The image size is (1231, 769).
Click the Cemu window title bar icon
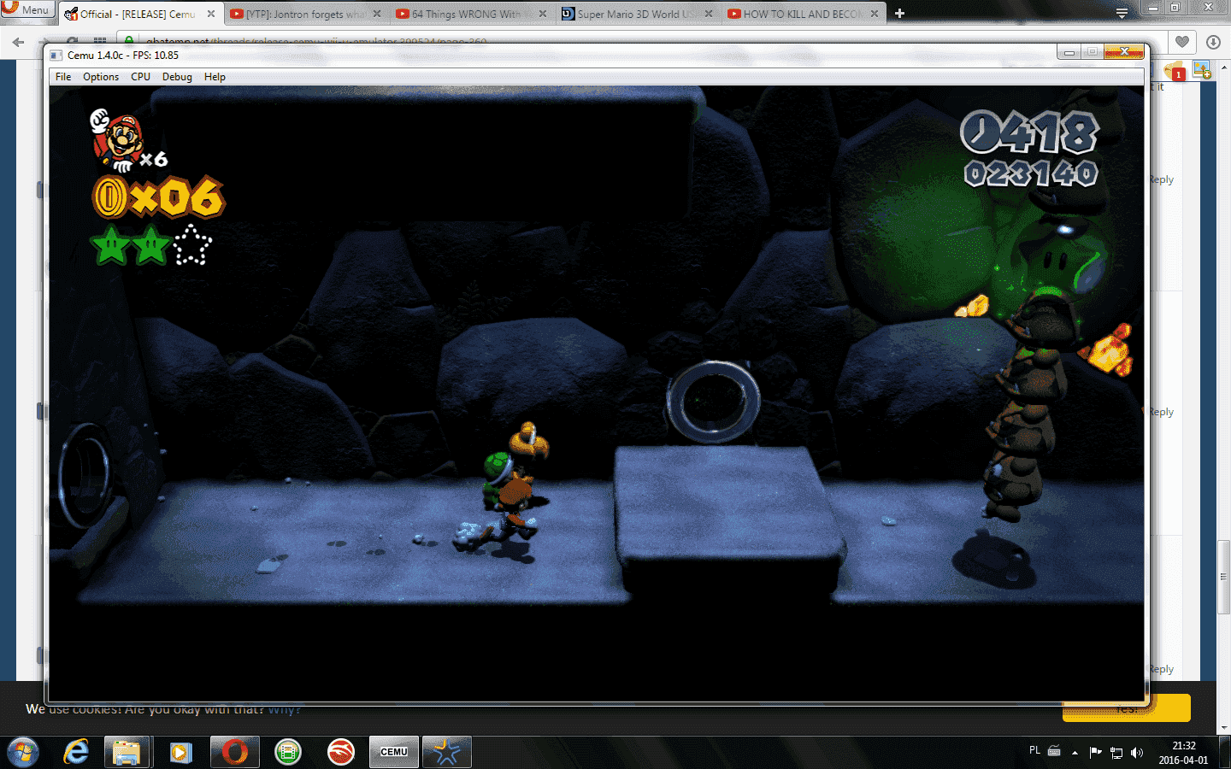[56, 56]
